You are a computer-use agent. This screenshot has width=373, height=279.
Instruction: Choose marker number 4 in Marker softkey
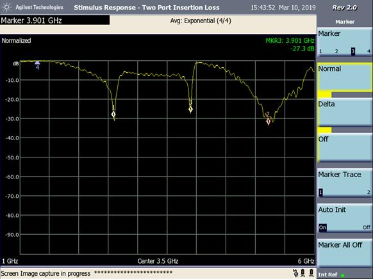(369, 51)
